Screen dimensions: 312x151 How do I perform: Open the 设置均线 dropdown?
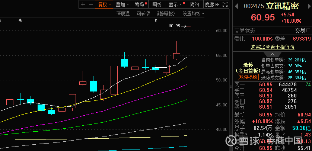[194, 14]
